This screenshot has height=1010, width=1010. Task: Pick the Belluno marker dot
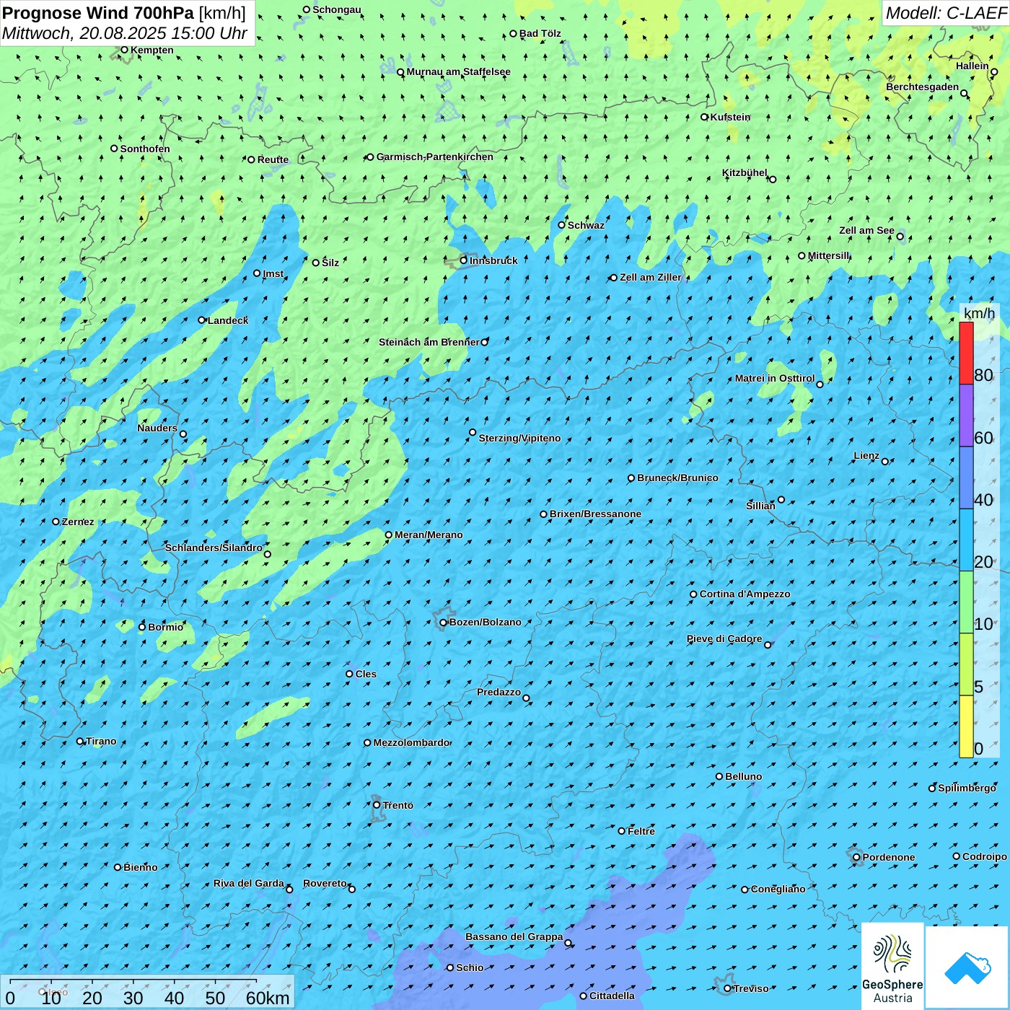tap(719, 776)
